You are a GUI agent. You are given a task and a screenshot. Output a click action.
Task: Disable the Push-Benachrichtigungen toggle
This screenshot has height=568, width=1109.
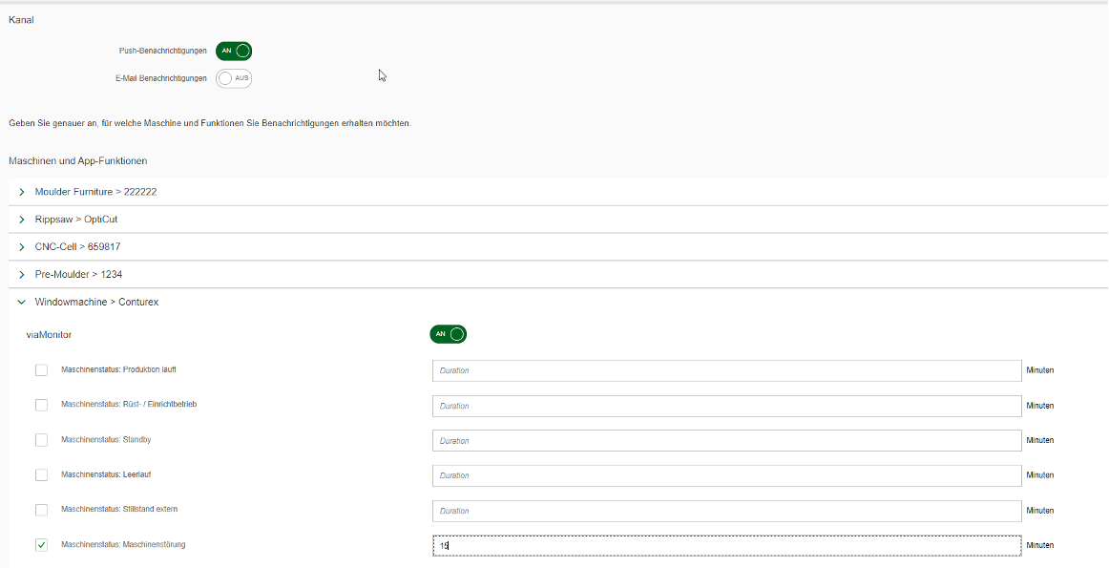click(234, 51)
